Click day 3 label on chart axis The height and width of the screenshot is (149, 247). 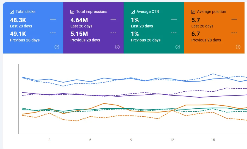pyautogui.click(x=49, y=140)
